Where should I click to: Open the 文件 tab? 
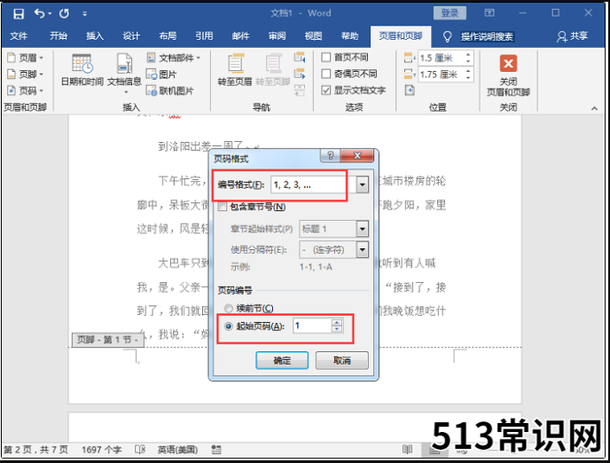click(x=19, y=36)
